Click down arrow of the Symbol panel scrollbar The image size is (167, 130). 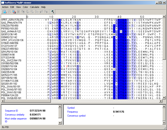point(164,123)
